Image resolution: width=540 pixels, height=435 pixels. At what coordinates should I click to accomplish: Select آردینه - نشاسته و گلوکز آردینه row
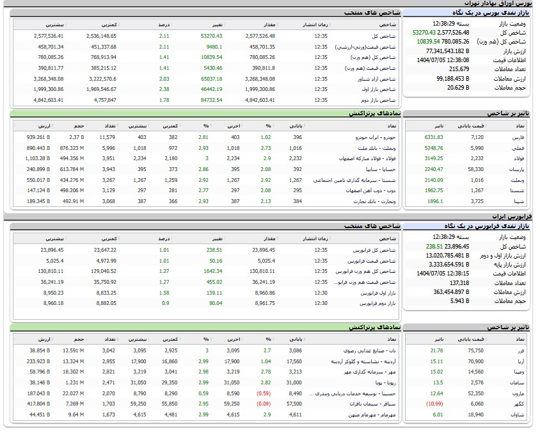[363, 361]
